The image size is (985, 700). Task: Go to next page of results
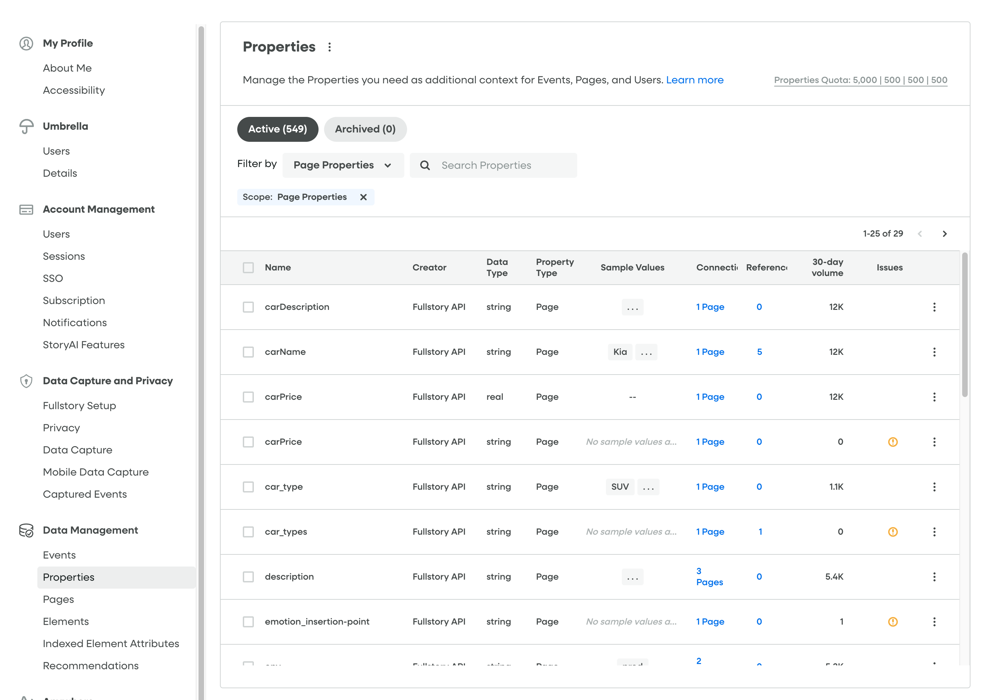point(945,233)
